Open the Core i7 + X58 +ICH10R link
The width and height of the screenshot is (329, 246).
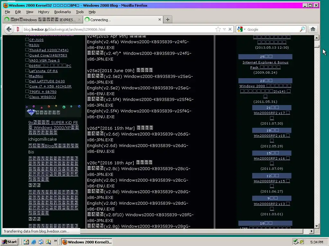click(50, 86)
